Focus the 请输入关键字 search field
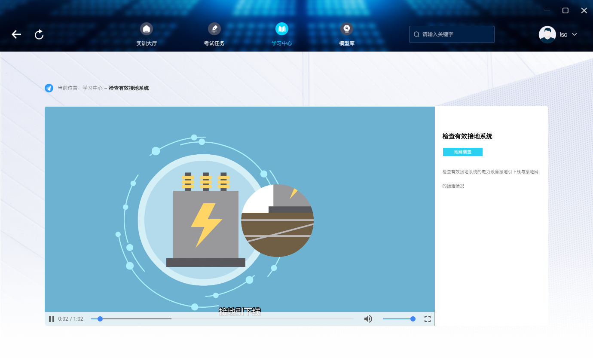The height and width of the screenshot is (358, 593). (x=452, y=34)
